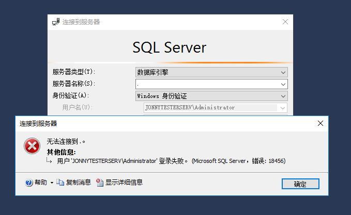
Task: Click the server icon in connect dialog title
Action: coord(56,22)
